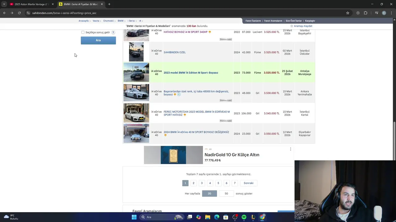
Task: Open File Explorer from the taskbar
Action: coord(208,217)
